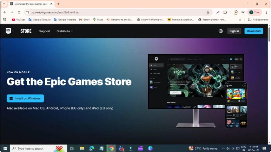This screenshot has height=152, width=271.
Task: Open Task View on the taskbar
Action: (x=72, y=148)
